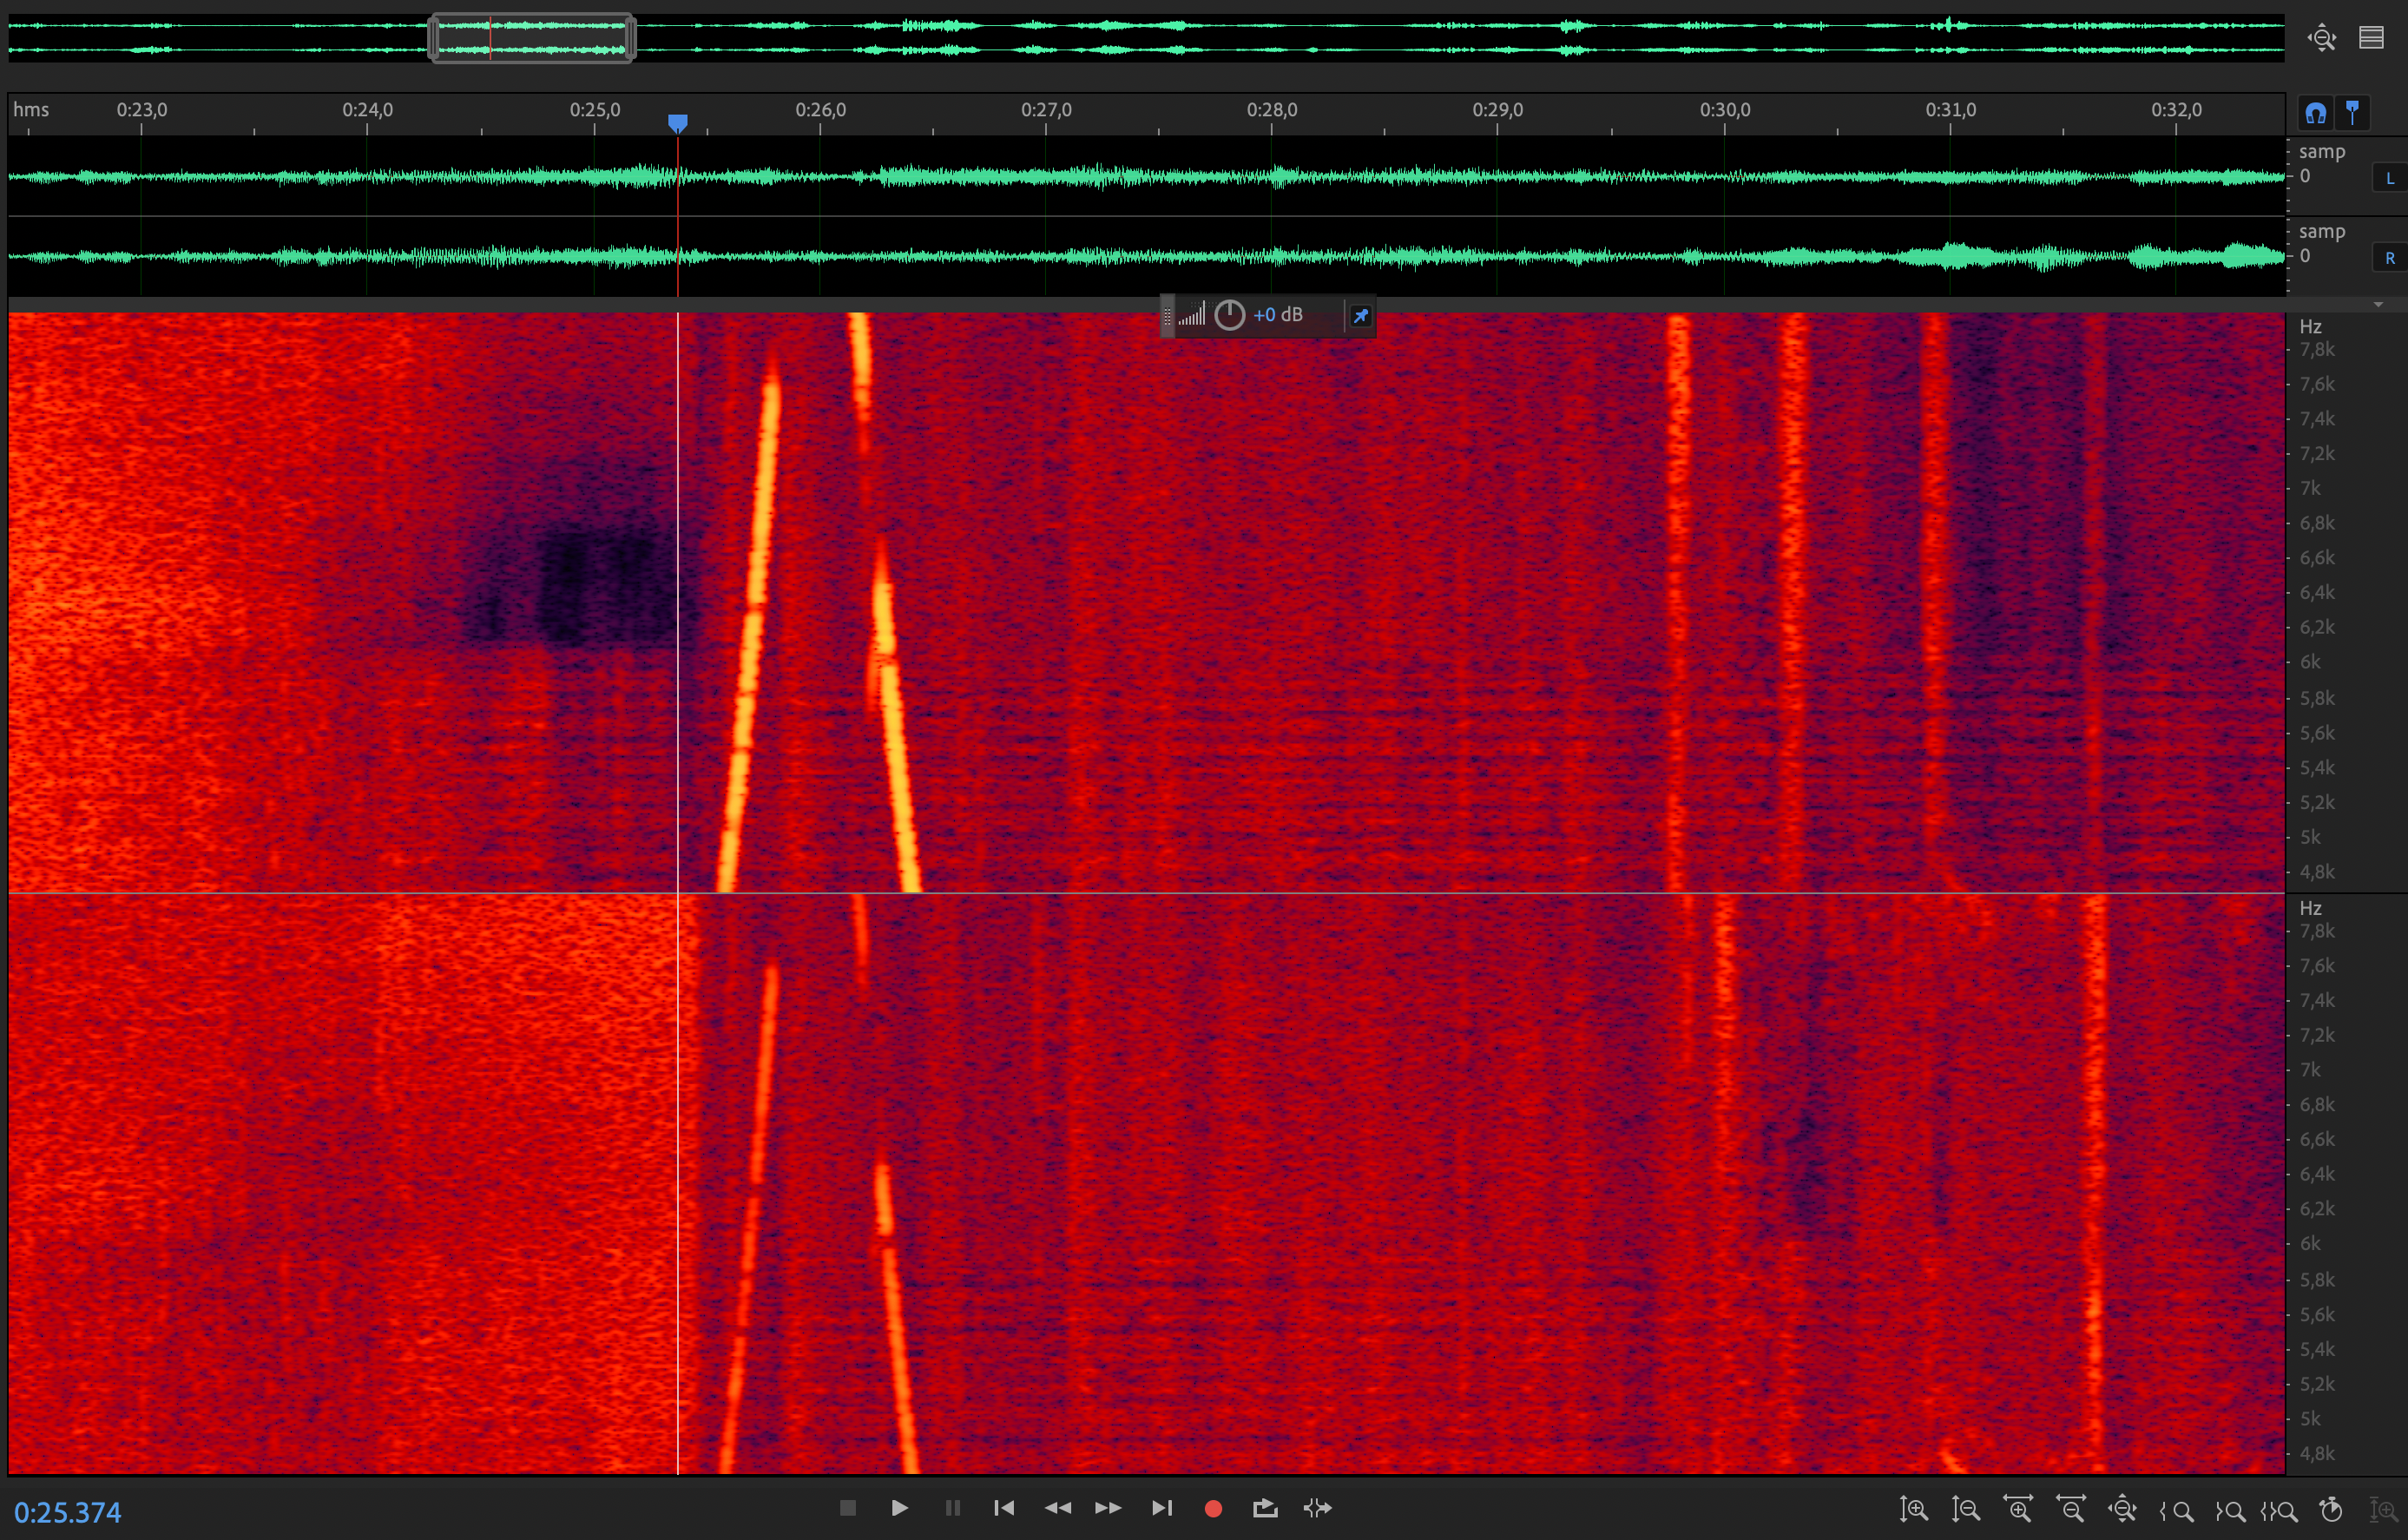Click the Zoom to Selection icon
The image size is (2408, 1540).
point(2279,1511)
